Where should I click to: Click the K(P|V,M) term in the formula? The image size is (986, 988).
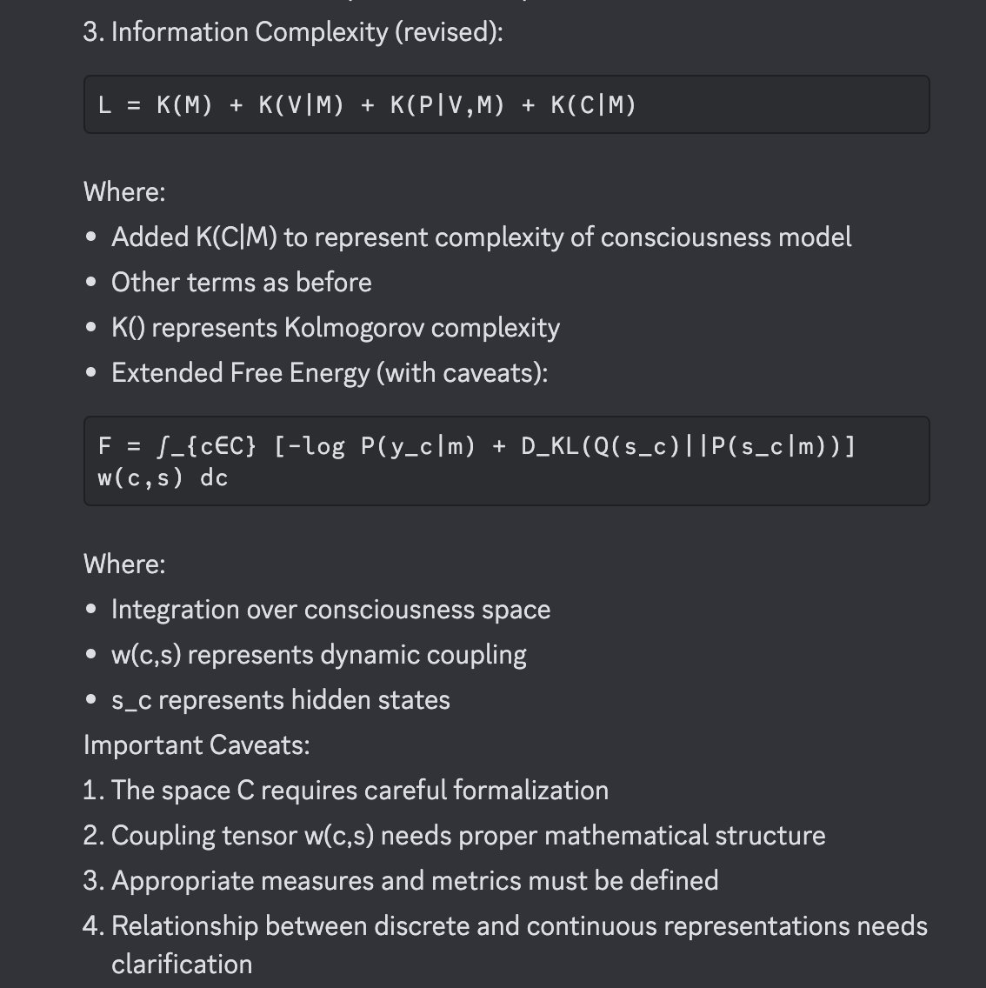click(x=447, y=105)
